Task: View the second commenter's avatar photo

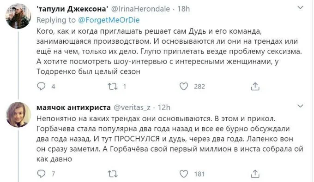Action: click(18, 115)
